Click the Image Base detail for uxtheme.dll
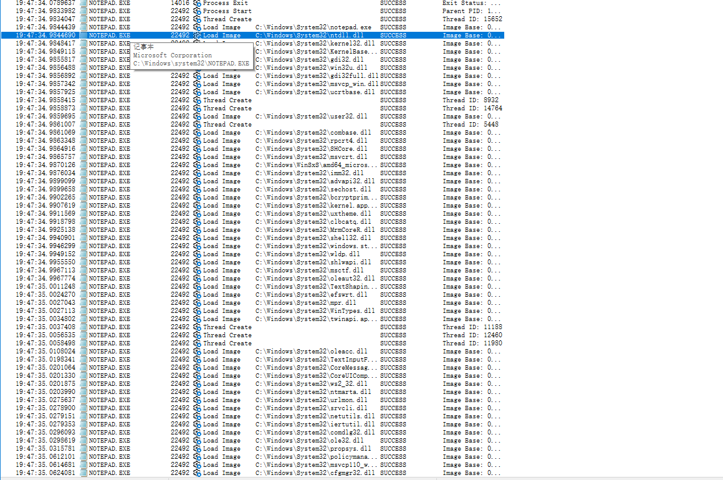The height and width of the screenshot is (480, 723). pyautogui.click(x=471, y=214)
